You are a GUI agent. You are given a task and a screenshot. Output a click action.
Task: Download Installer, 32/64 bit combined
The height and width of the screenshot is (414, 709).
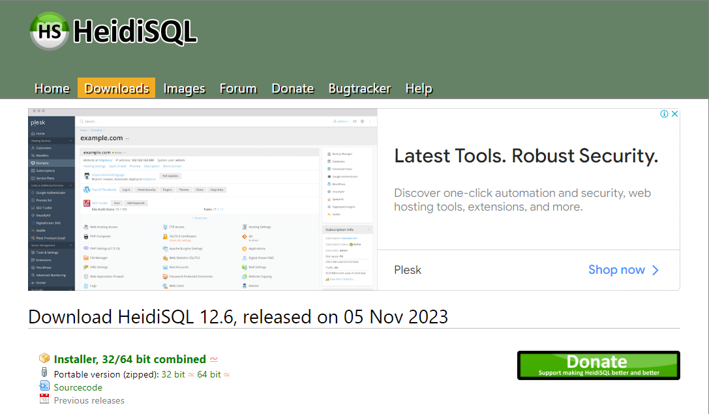[130, 359]
